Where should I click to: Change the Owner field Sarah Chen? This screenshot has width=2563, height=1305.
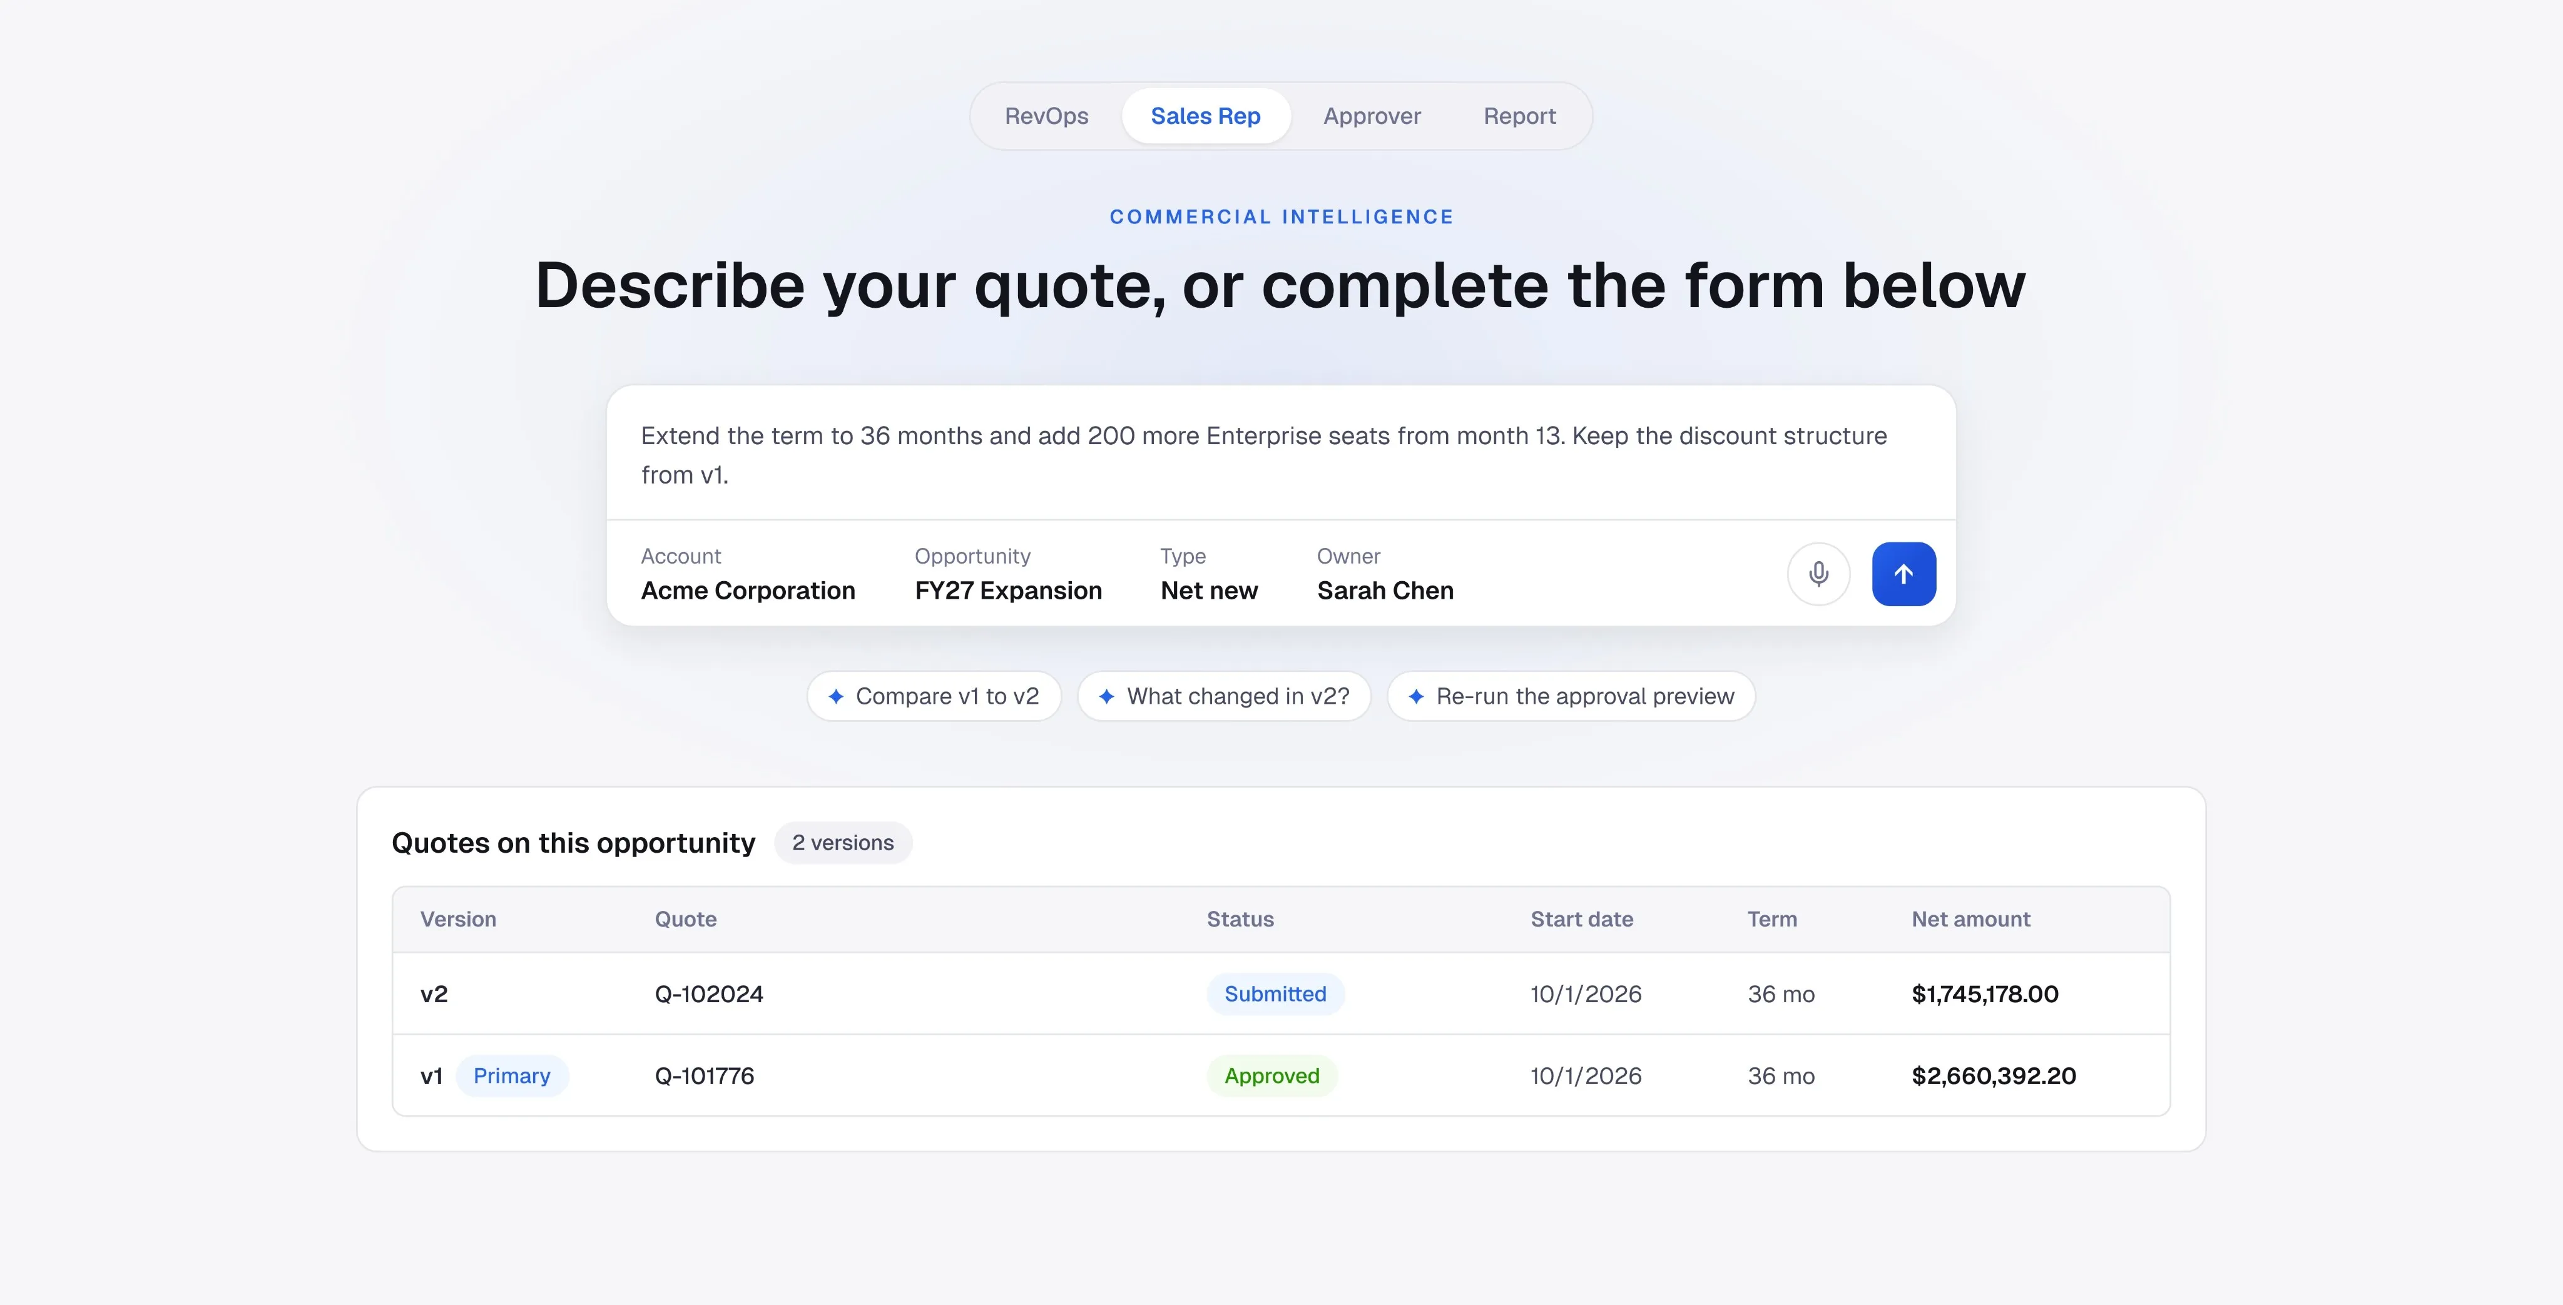click(x=1385, y=574)
